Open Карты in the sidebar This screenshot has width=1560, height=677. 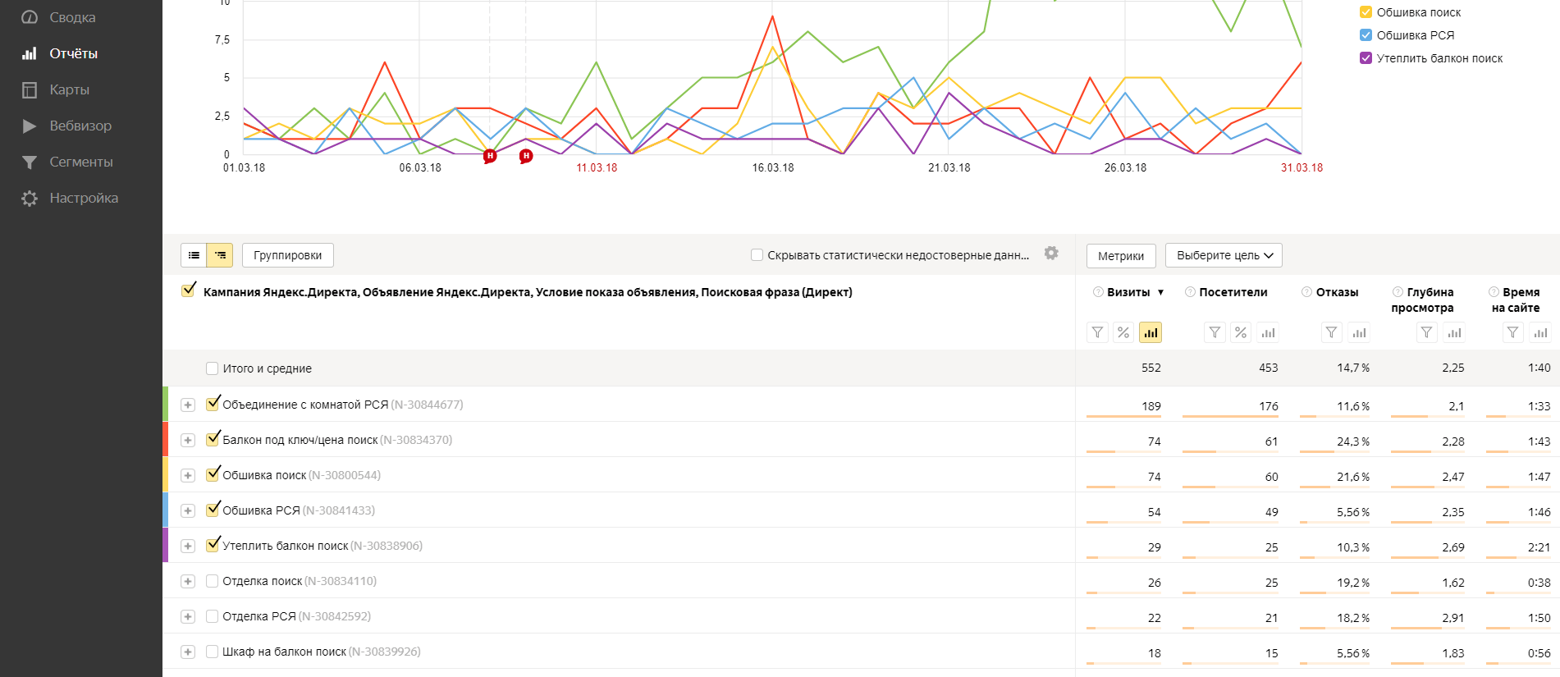click(69, 89)
